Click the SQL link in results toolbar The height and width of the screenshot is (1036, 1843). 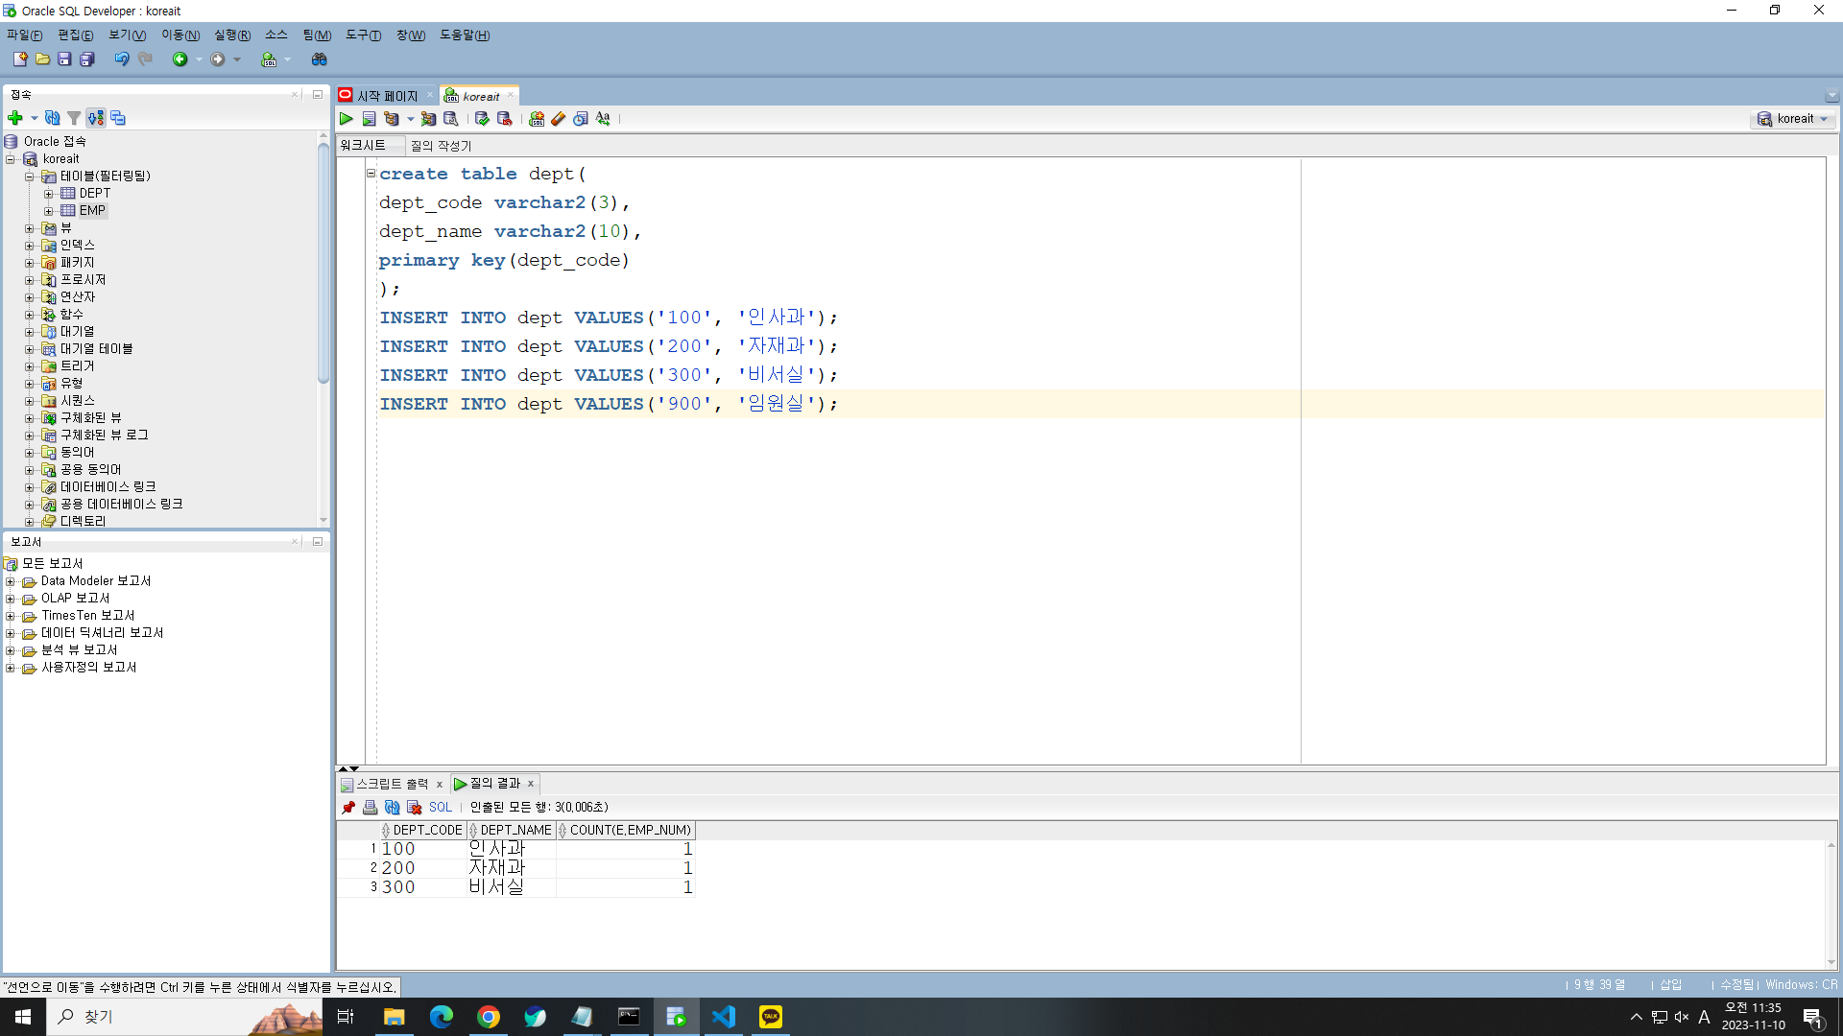point(440,808)
